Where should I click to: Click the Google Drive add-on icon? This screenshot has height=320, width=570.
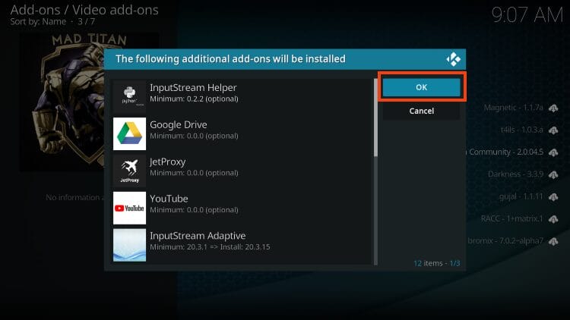[129, 134]
